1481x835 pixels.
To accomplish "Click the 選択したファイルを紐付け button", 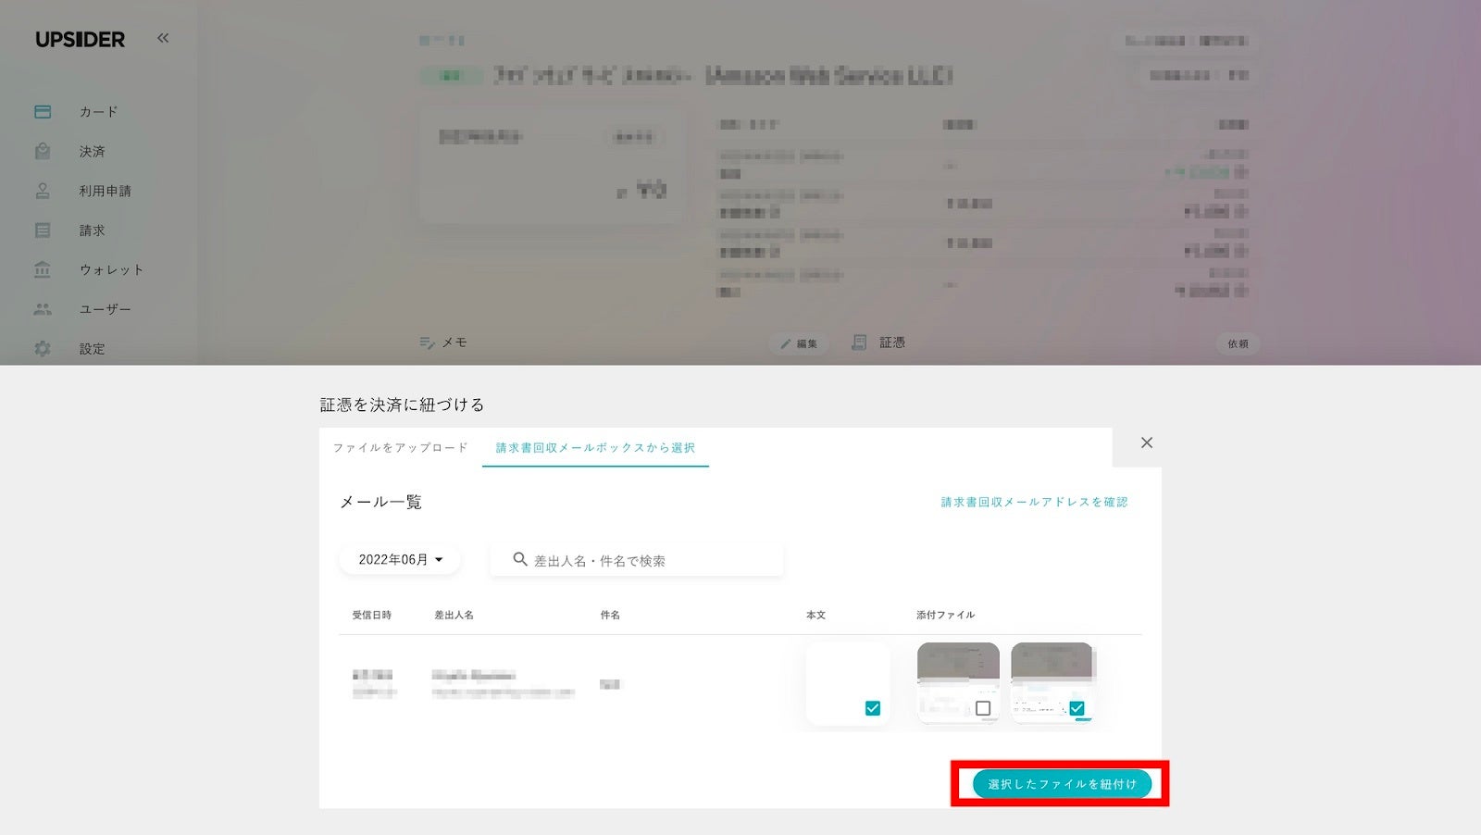I will tap(1061, 783).
